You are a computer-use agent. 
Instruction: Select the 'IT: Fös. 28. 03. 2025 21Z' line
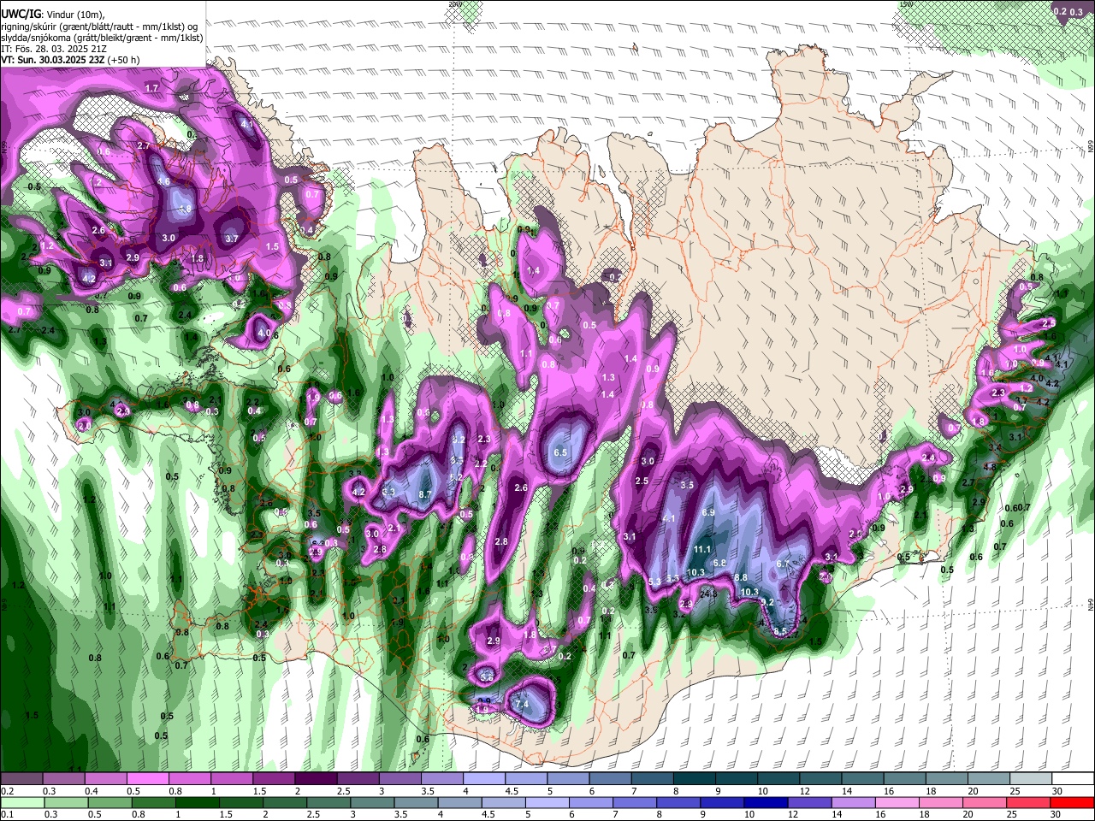(52, 50)
